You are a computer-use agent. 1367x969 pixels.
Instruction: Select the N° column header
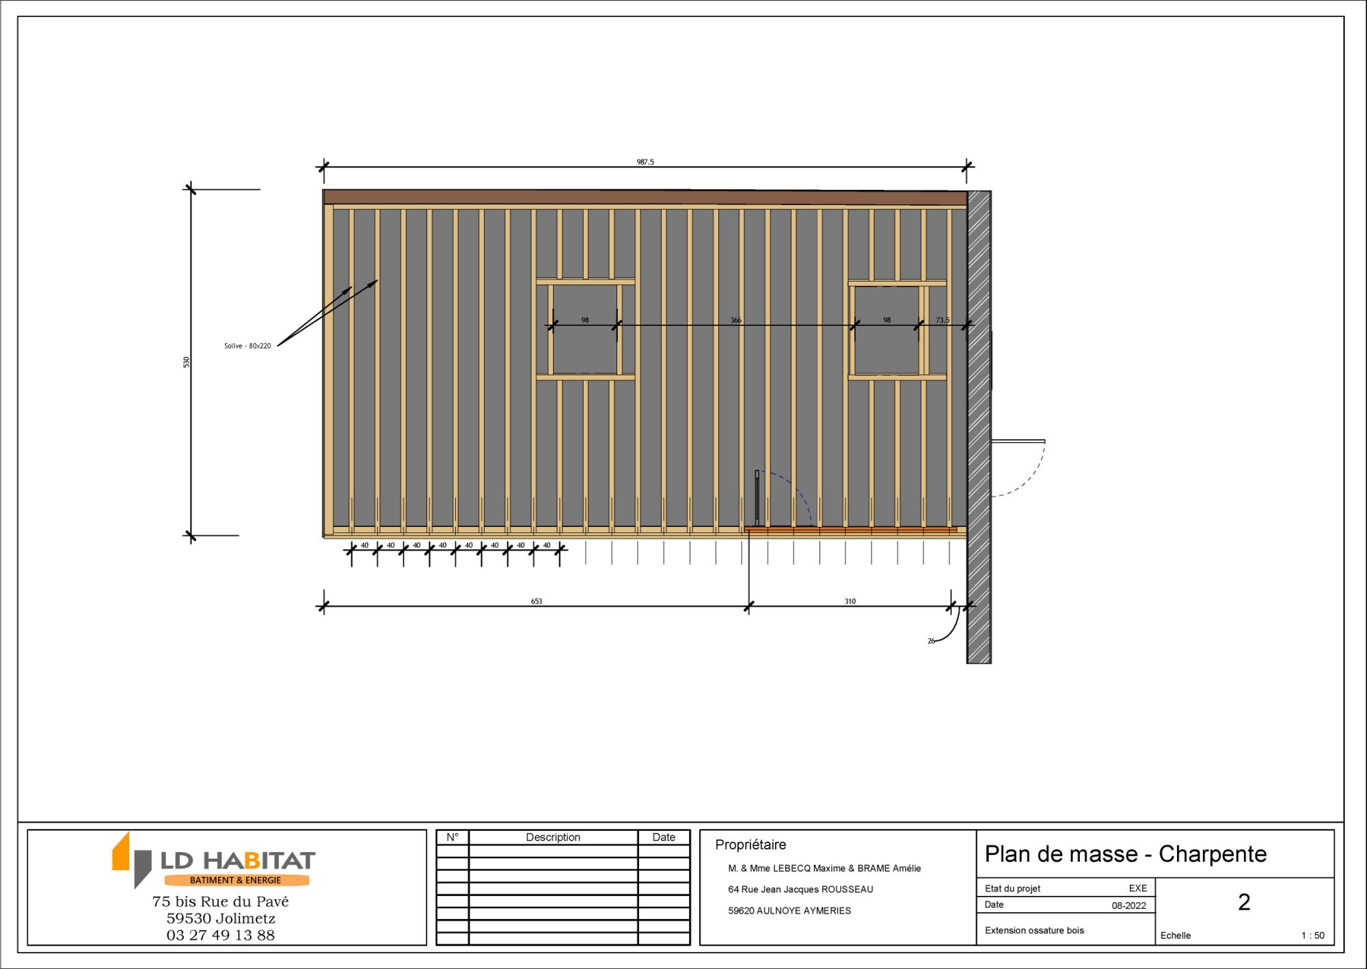click(x=452, y=837)
